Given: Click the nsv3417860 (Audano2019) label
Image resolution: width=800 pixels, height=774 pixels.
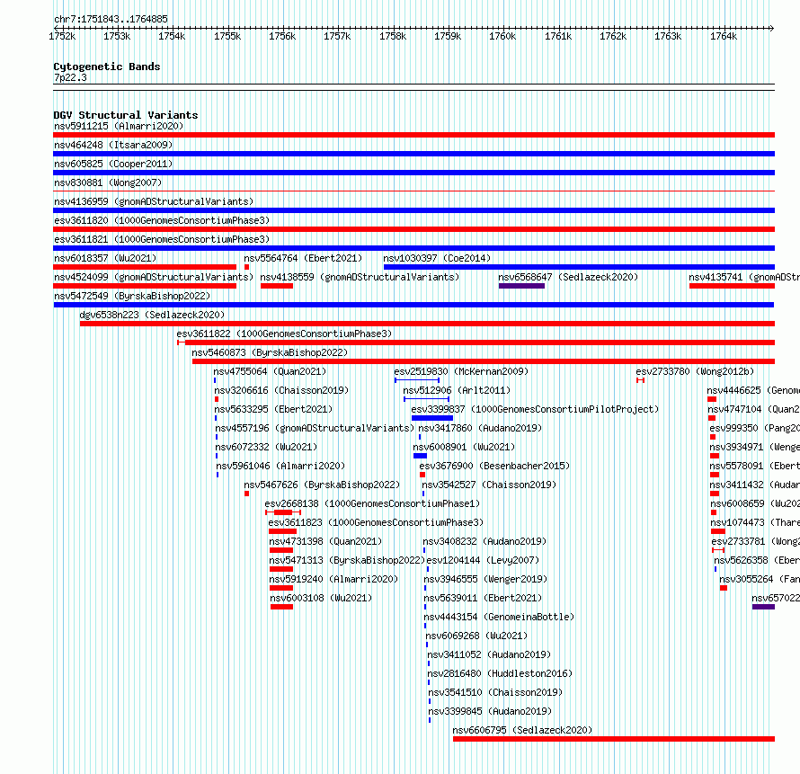Looking at the screenshot, I should (x=480, y=428).
